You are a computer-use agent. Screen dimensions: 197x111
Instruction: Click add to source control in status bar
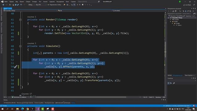coord(177,106)
